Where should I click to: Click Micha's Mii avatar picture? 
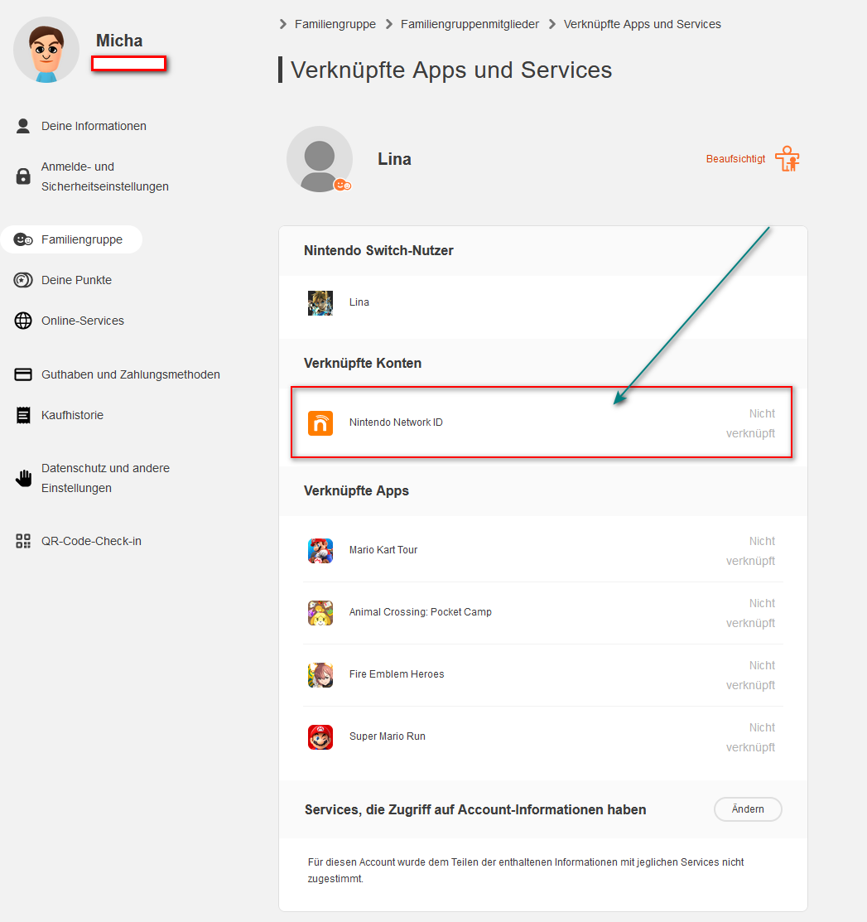(x=46, y=50)
